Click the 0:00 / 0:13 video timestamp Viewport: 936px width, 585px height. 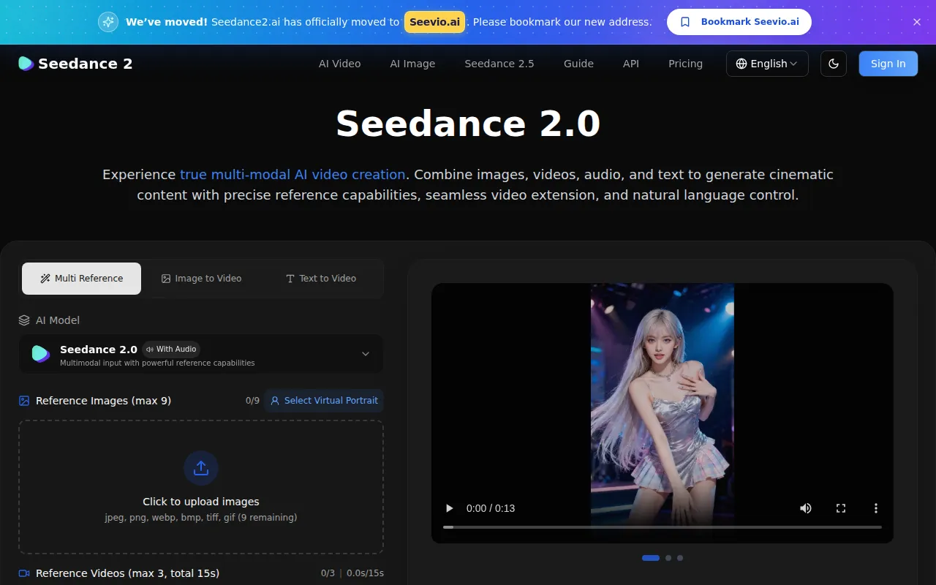pyautogui.click(x=491, y=508)
